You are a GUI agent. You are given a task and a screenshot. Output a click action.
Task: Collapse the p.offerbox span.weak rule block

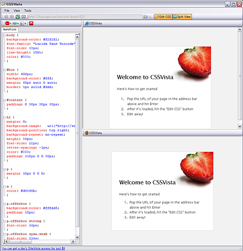[x=4, y=234]
